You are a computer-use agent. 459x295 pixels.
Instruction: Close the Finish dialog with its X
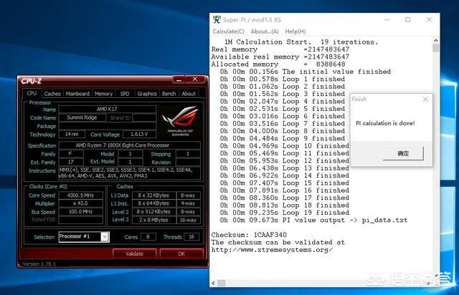[425, 100]
